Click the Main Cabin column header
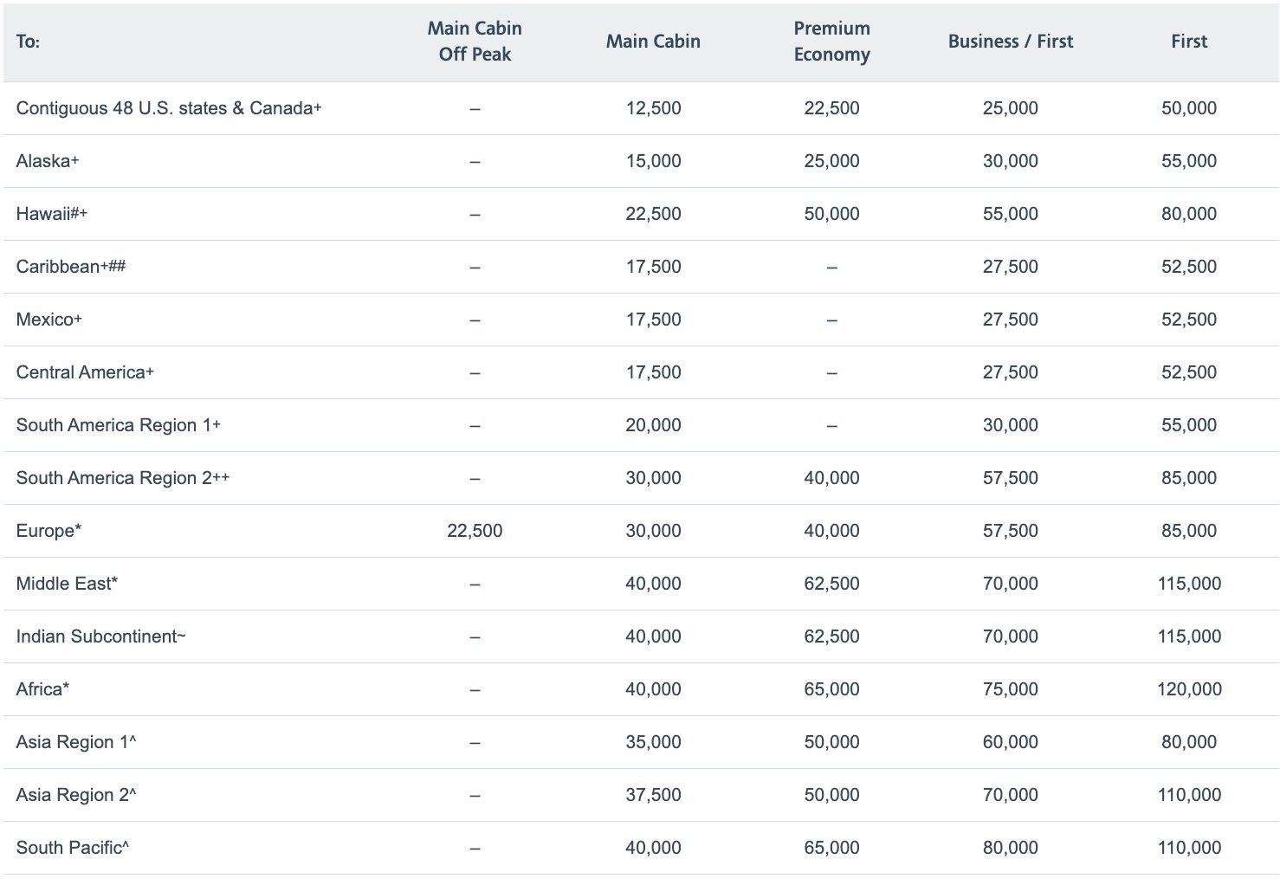The image size is (1280, 885). click(653, 41)
